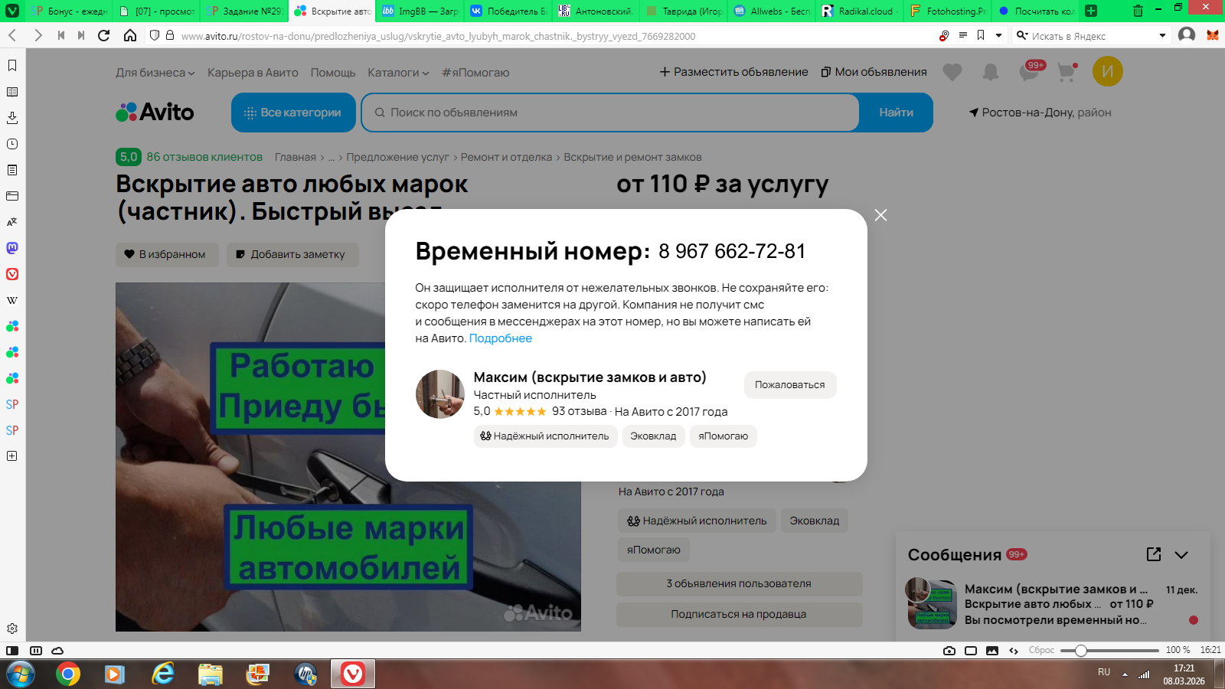The width and height of the screenshot is (1225, 689).
Task: Switch to the Allwebs tab
Action: point(773,11)
